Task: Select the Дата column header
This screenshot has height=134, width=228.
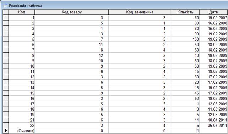Action: tap(213, 12)
